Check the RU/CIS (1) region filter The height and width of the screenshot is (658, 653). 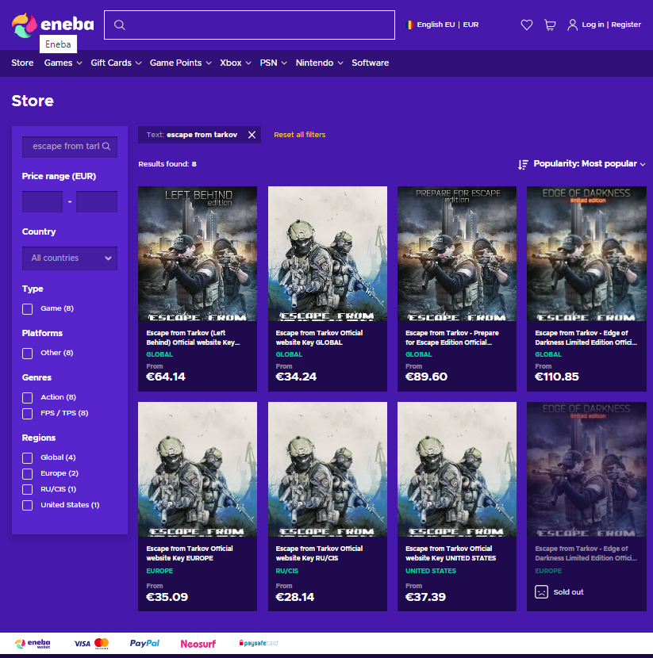[x=27, y=489]
